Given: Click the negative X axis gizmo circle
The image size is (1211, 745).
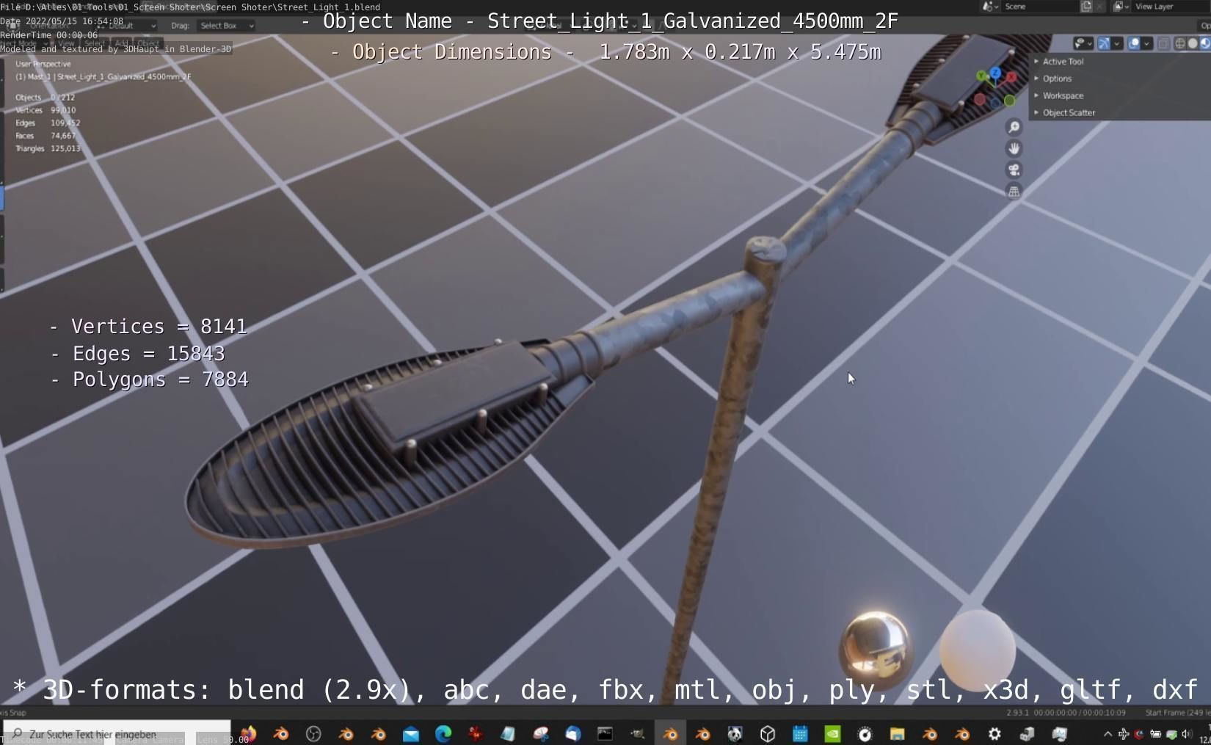Looking at the screenshot, I should (980, 99).
